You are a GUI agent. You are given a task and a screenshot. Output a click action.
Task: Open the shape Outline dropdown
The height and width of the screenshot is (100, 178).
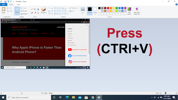click(74, 8)
